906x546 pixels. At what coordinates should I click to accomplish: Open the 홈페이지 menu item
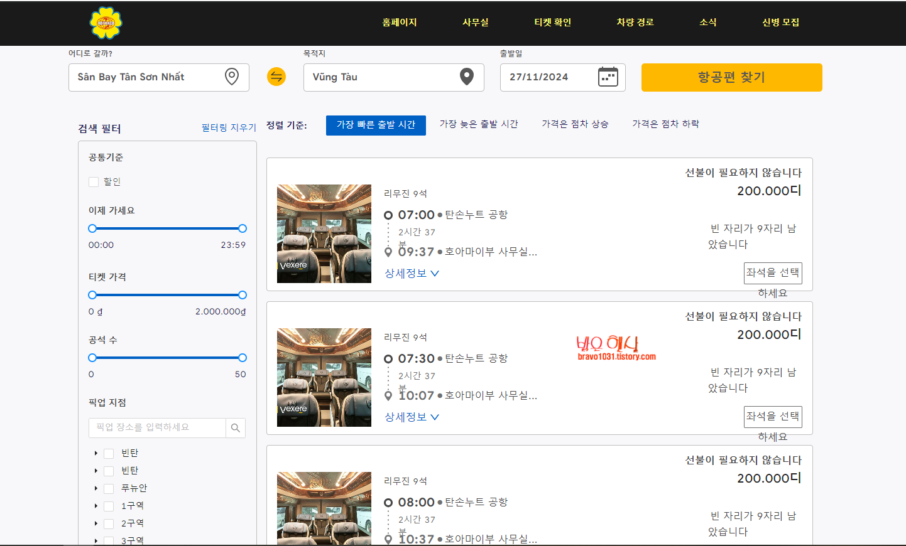(400, 23)
